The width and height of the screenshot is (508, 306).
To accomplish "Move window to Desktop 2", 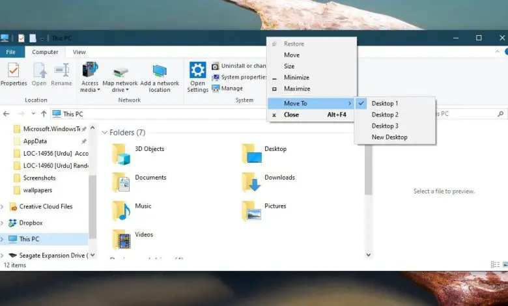I will point(395,115).
